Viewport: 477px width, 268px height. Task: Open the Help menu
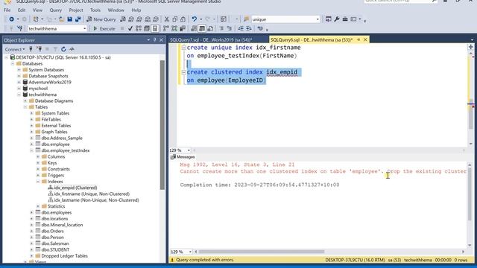(x=136, y=10)
